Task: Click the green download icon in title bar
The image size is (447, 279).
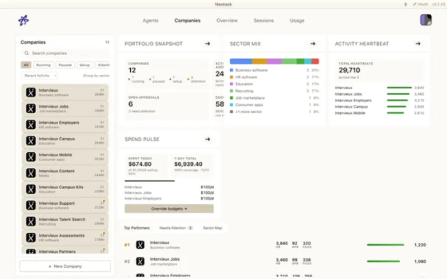Action: pos(406,4)
